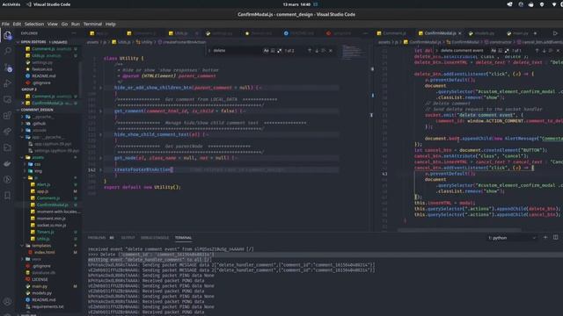Screen dimensions: 563x316
Task: Collapse the COMMENT_DESIGN folder section
Action: pyautogui.click(x=18, y=110)
